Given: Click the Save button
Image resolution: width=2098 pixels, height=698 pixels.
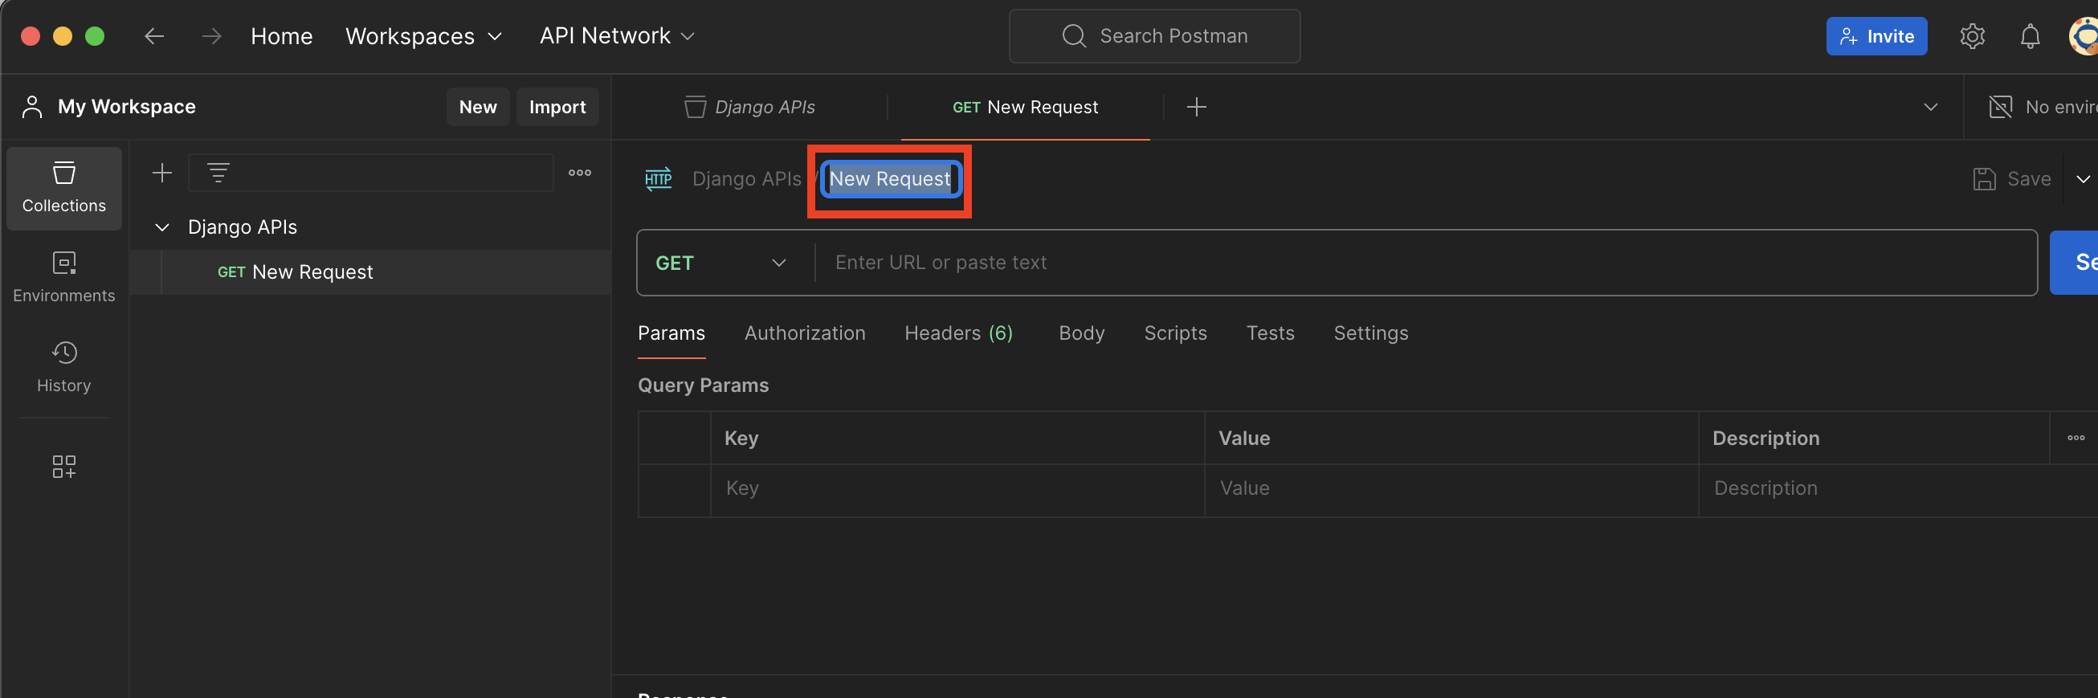Looking at the screenshot, I should point(2012,178).
